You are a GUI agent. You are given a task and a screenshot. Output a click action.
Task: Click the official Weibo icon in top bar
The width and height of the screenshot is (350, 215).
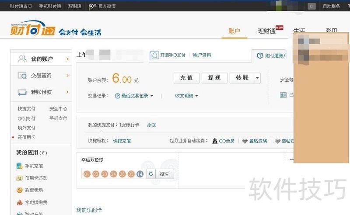[x=92, y=6]
